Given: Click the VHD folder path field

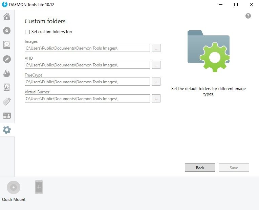Looking at the screenshot, I should [x=87, y=65].
